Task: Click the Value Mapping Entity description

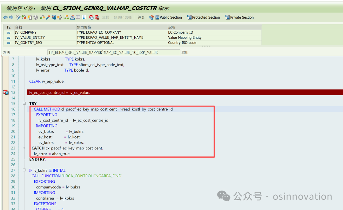Action: pyautogui.click(x=185, y=37)
